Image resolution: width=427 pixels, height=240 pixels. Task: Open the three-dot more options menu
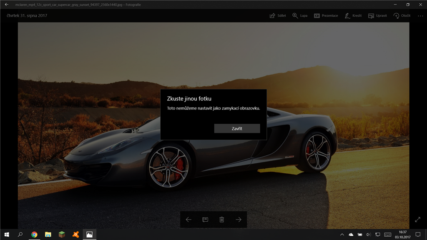(420, 16)
